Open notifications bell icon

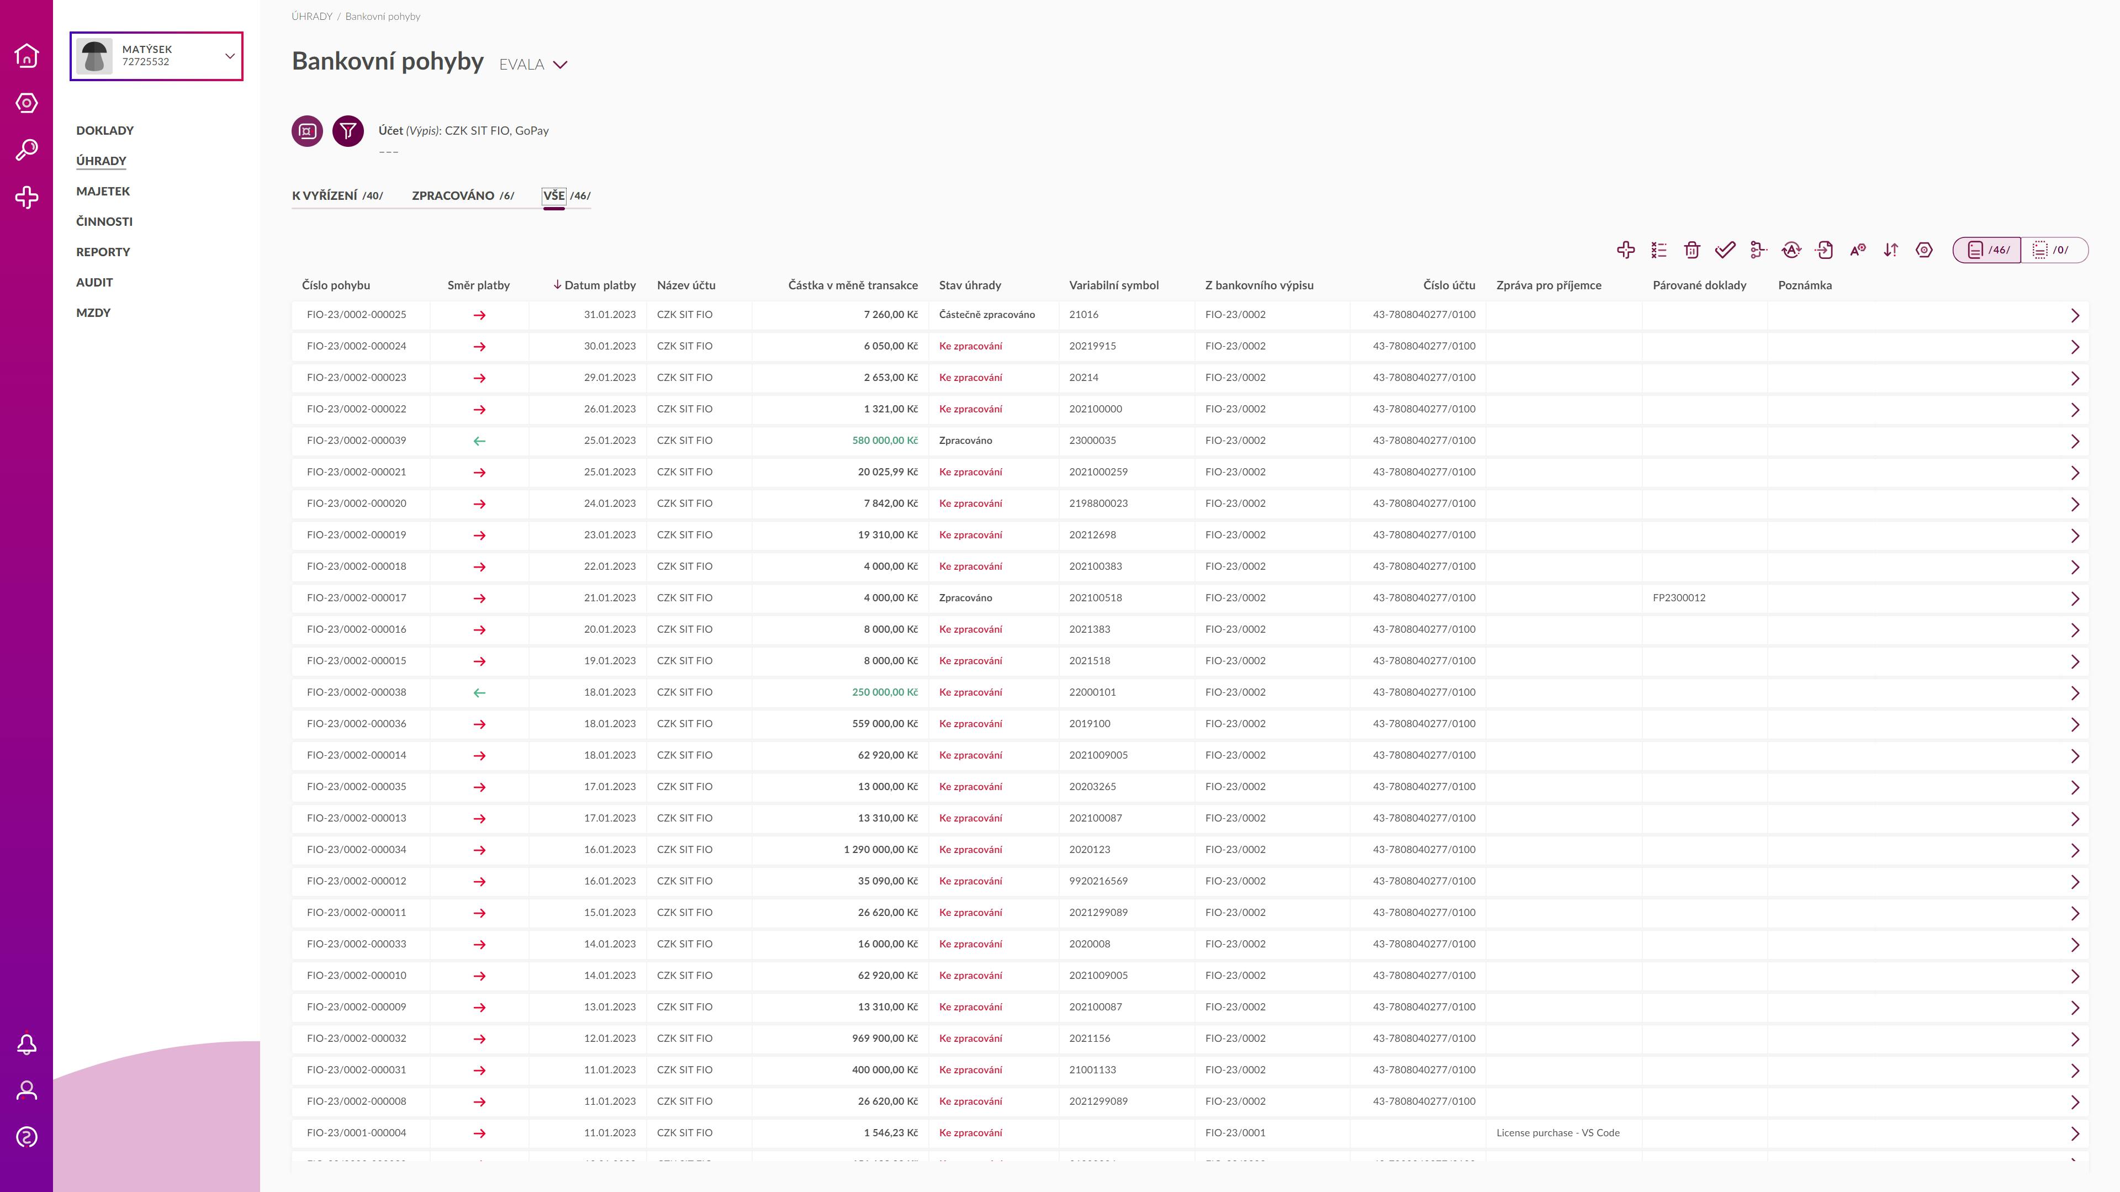click(27, 1044)
